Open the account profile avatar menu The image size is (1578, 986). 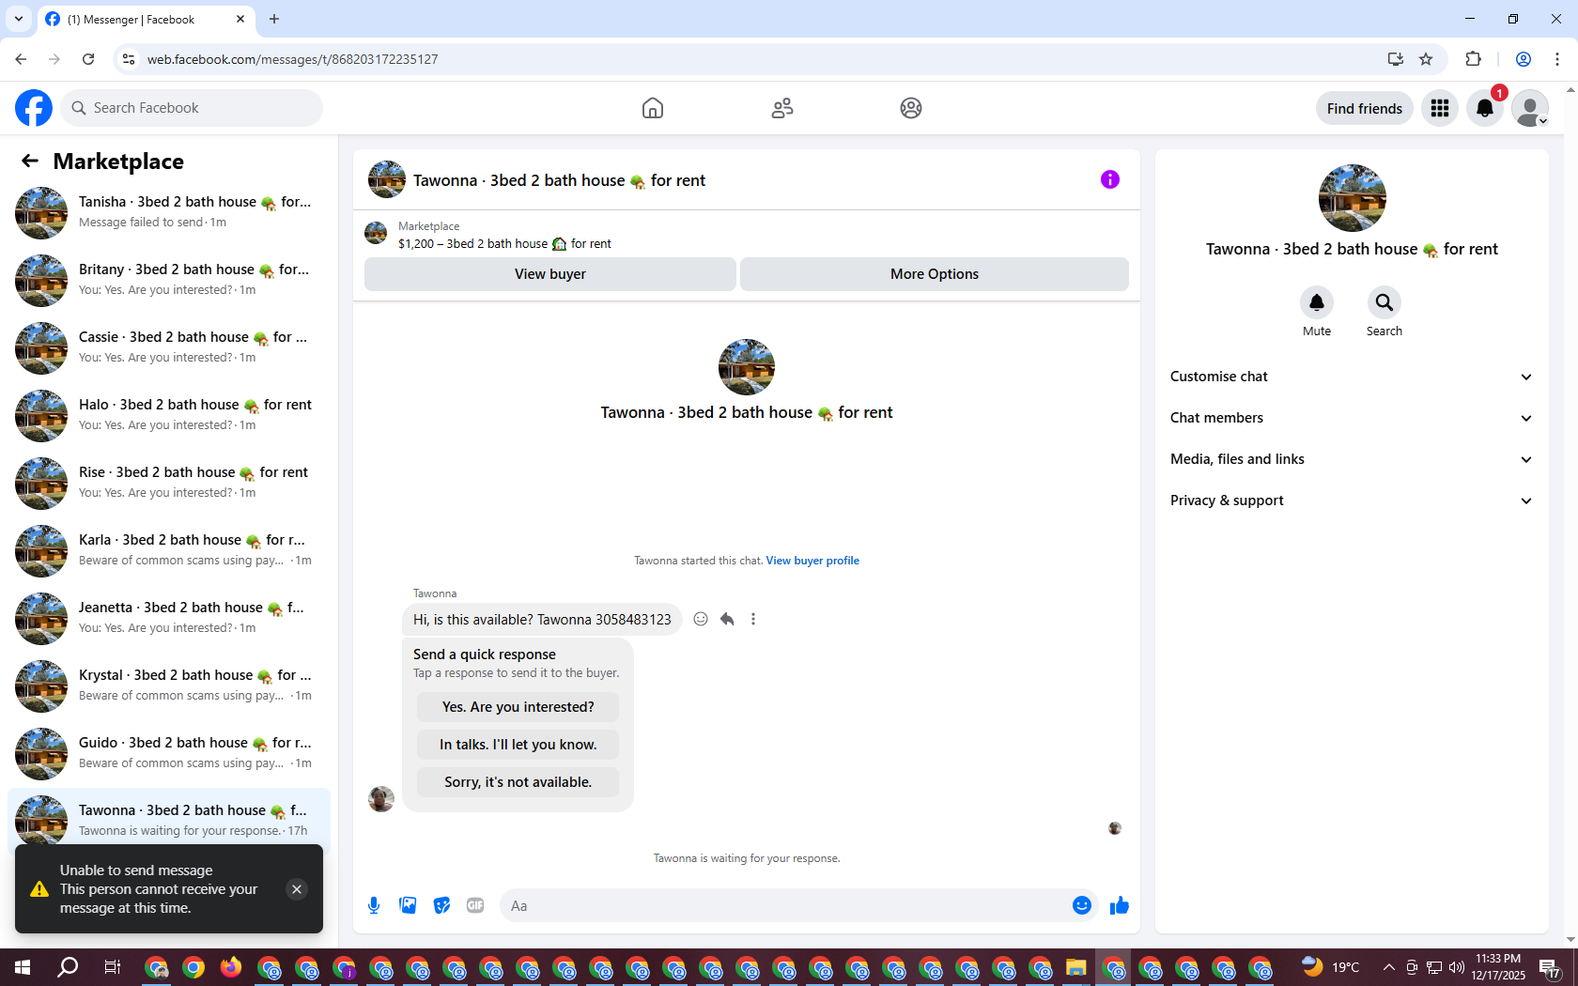tap(1530, 108)
